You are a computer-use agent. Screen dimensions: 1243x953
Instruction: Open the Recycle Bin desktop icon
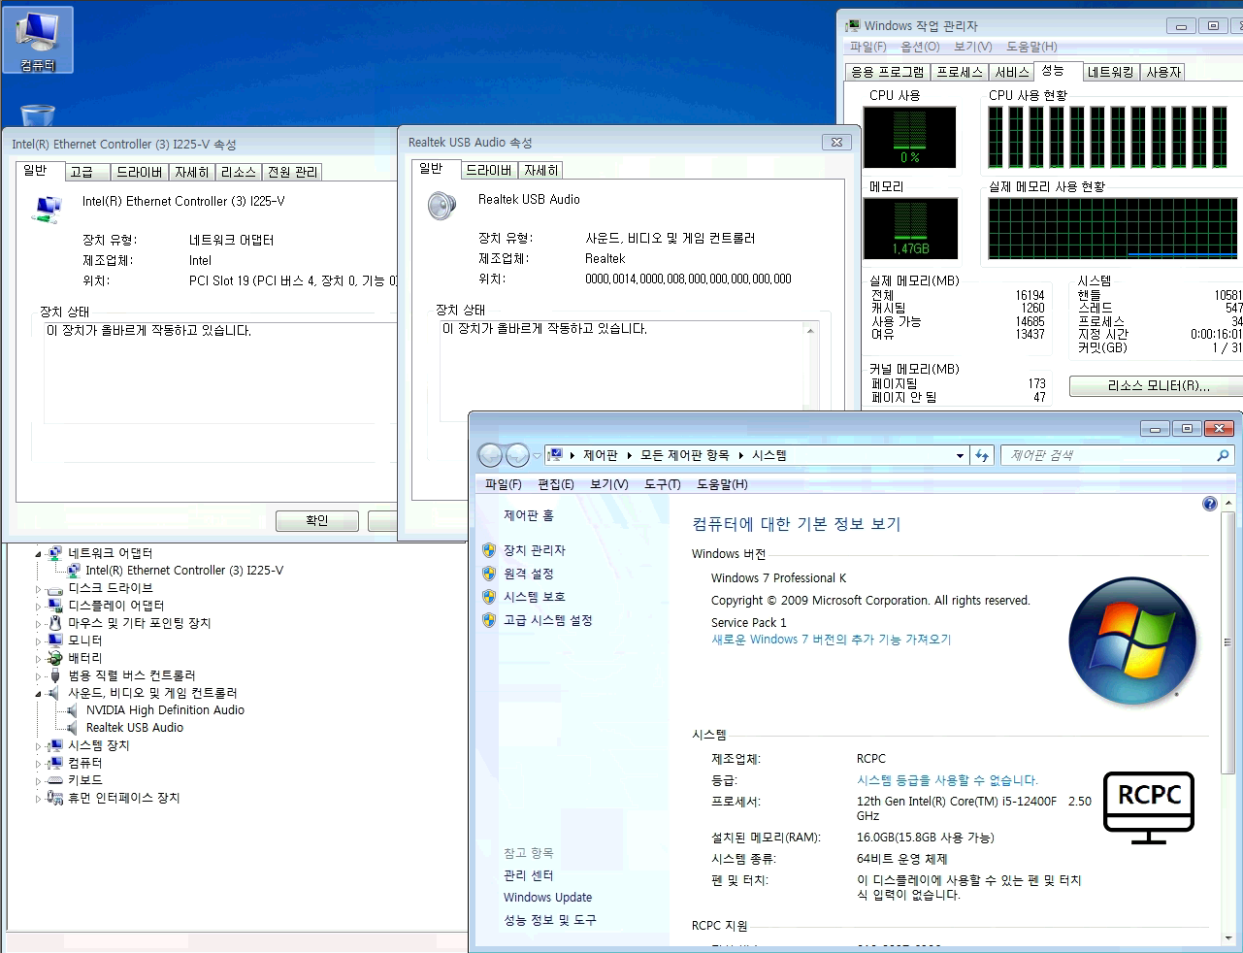[37, 115]
